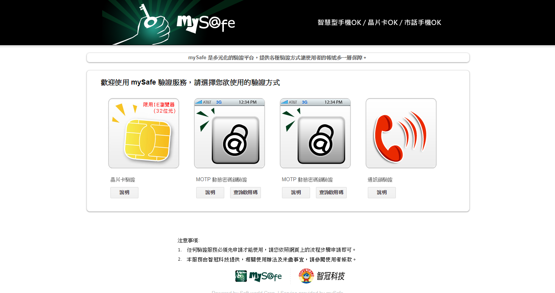The width and height of the screenshot is (555, 293).
Task: Click the mySafe logo in the header
Action: [206, 23]
